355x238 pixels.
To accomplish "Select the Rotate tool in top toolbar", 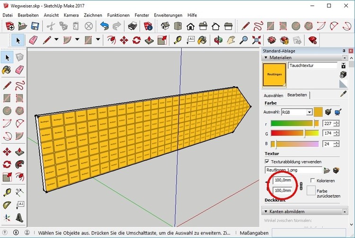I will (x=136, y=40).
